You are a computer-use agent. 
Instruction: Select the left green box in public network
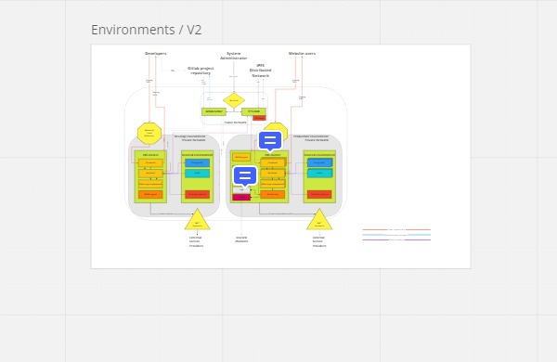(214, 111)
